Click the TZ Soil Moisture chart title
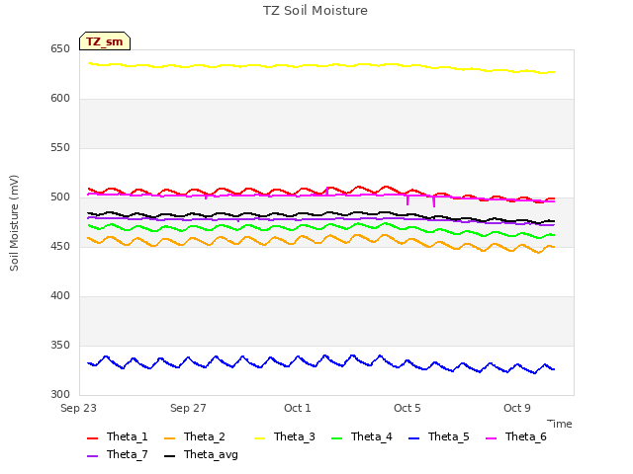The width and height of the screenshot is (633, 474). 316,11
